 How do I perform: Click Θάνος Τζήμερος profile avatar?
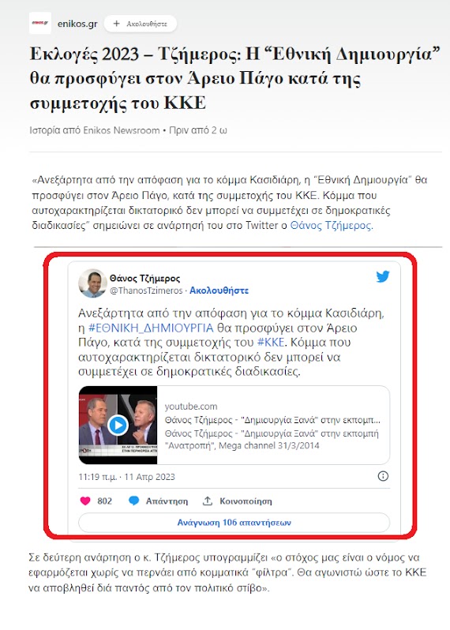92,283
